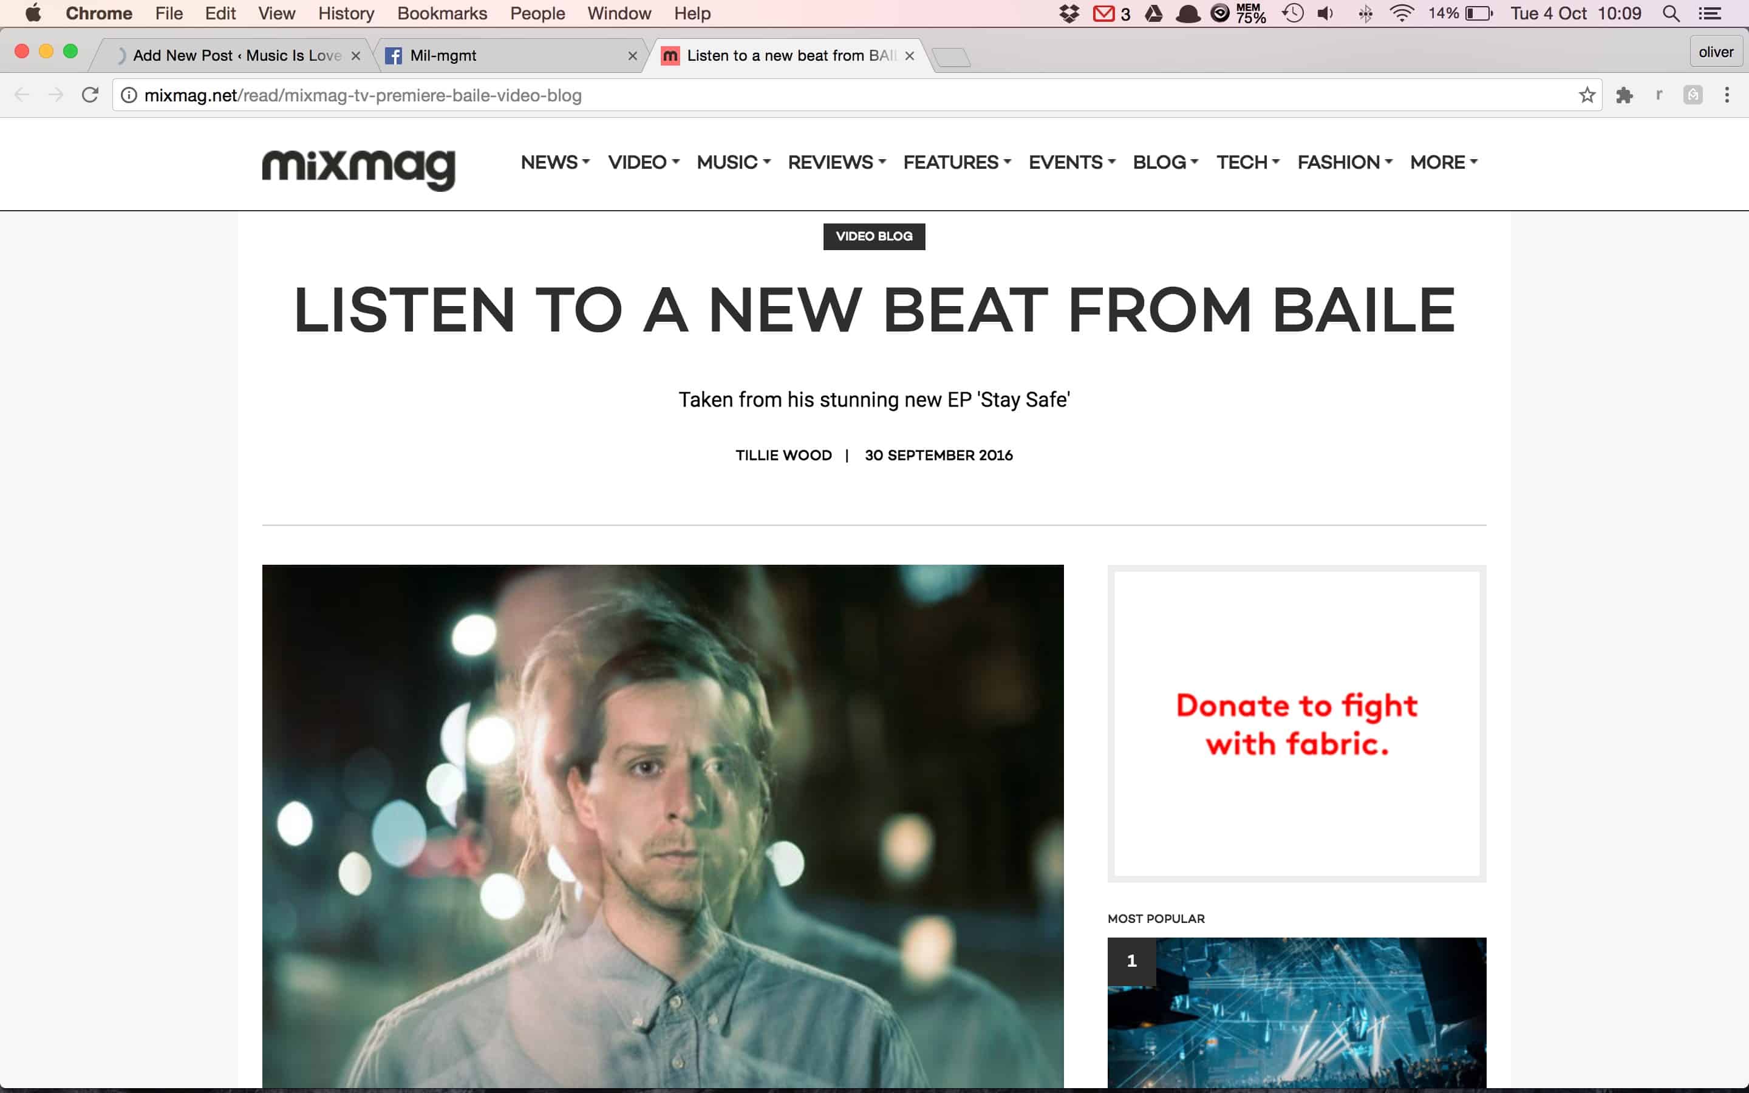Click the Donate to fight with fabric ad
Viewport: 1749px width, 1093px height.
(1297, 724)
